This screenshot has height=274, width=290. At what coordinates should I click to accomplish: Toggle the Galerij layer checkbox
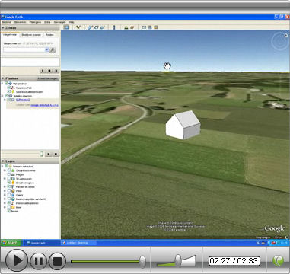(x=9, y=195)
